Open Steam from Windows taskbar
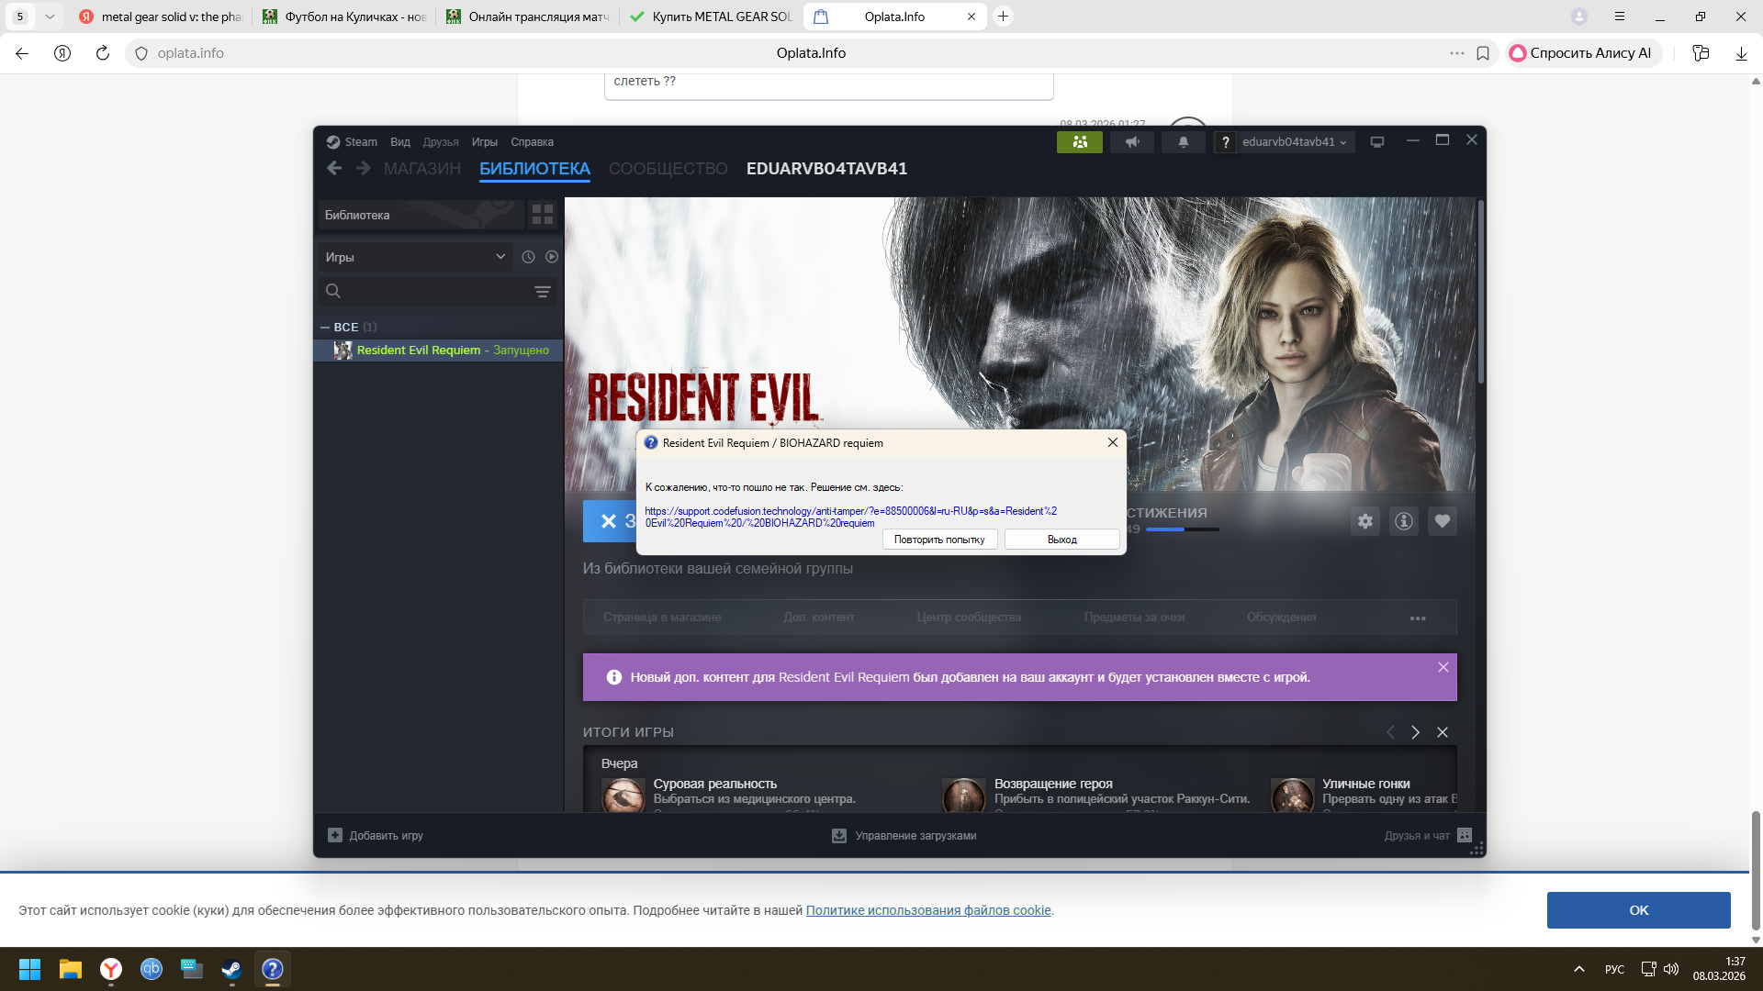This screenshot has width=1763, height=991. [231, 969]
